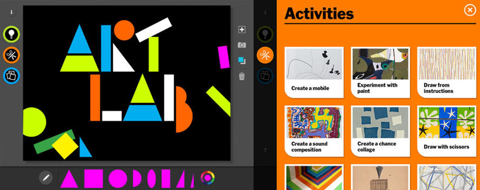This screenshot has width=480, height=190.
Task: Open the Create a chance collage activity
Action: (x=380, y=131)
